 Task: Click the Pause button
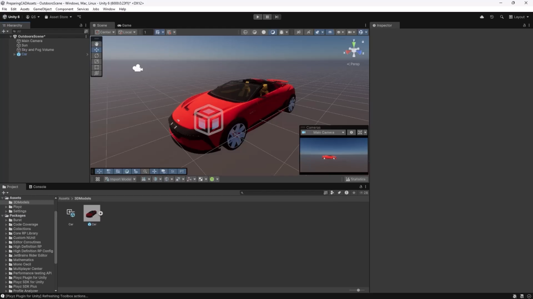click(x=267, y=17)
